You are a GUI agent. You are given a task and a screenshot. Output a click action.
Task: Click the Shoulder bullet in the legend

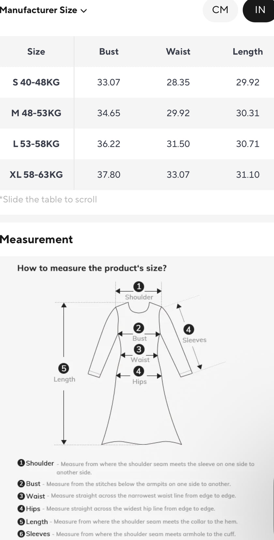[21, 463]
